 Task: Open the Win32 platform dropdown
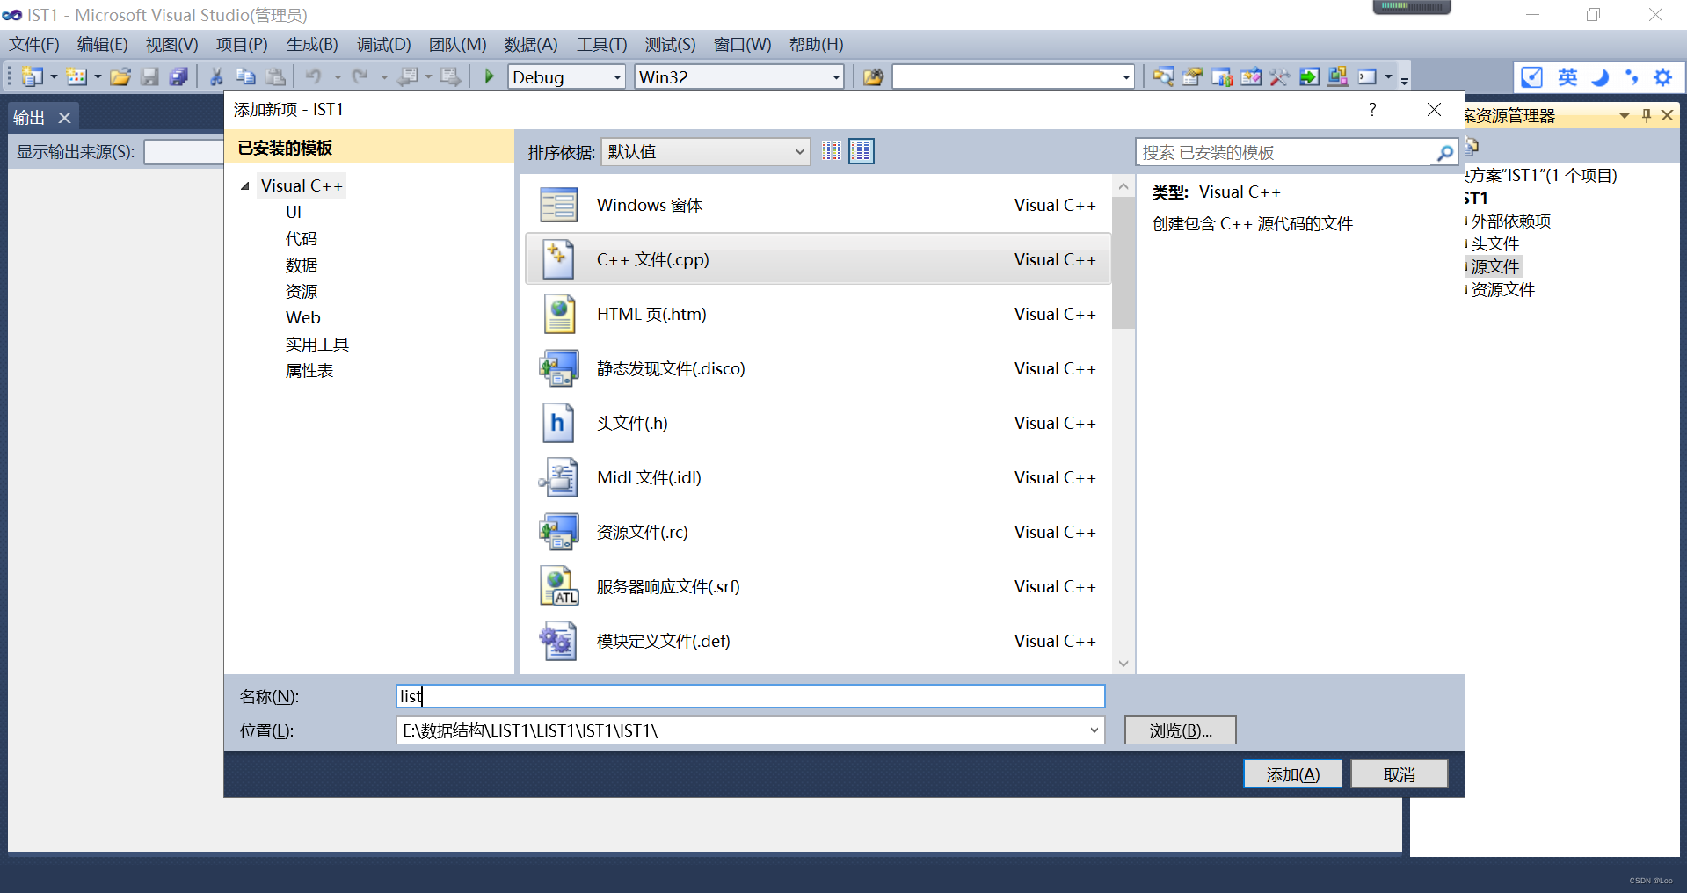[836, 77]
